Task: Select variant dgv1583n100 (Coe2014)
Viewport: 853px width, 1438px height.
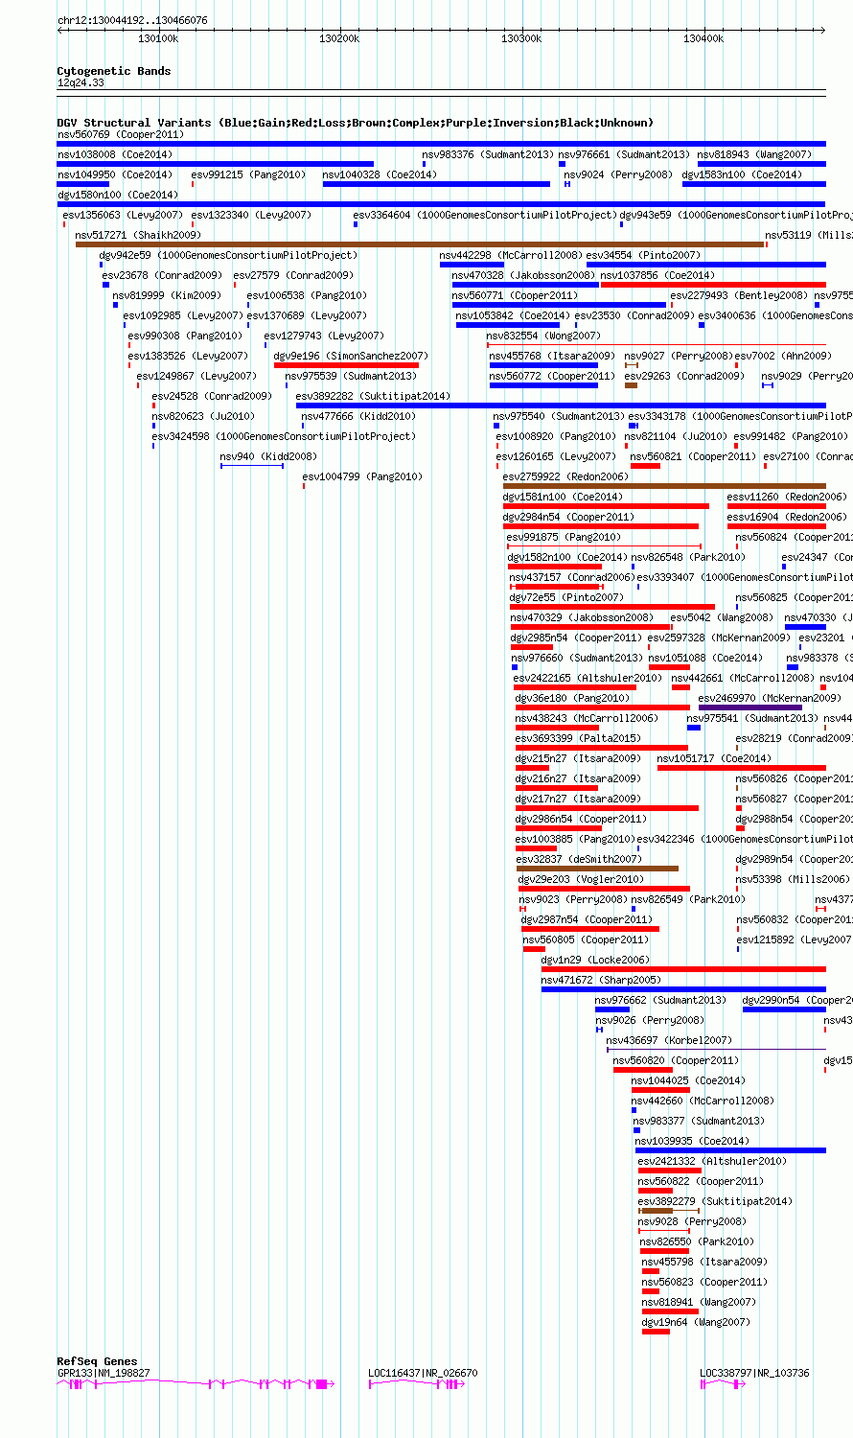Action: click(743, 174)
